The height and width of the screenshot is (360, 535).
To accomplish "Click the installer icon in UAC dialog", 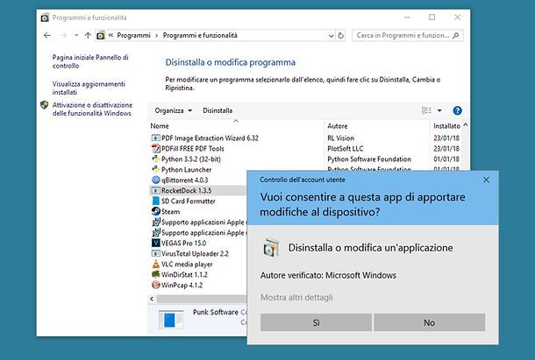I will pos(271,248).
